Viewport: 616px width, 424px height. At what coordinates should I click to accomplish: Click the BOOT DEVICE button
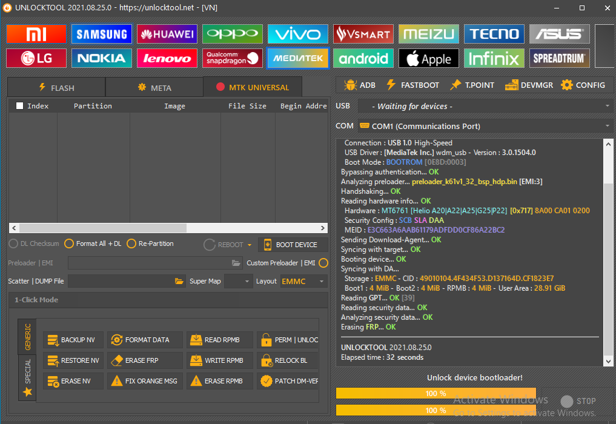(293, 245)
